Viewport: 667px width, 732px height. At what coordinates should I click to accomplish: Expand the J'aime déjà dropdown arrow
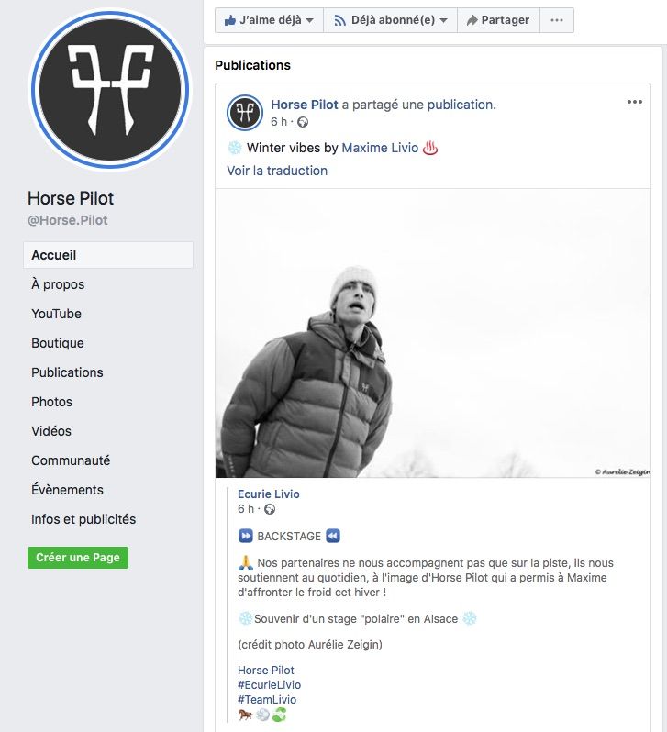pyautogui.click(x=309, y=20)
